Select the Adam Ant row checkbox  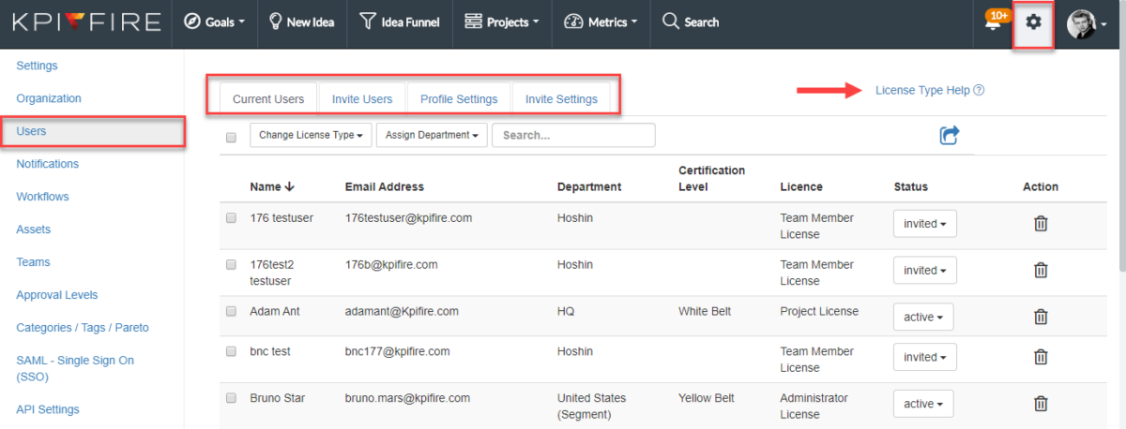click(232, 311)
